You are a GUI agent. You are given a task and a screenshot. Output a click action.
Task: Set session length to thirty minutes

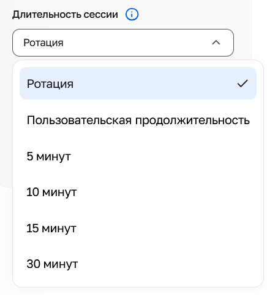(x=138, y=264)
